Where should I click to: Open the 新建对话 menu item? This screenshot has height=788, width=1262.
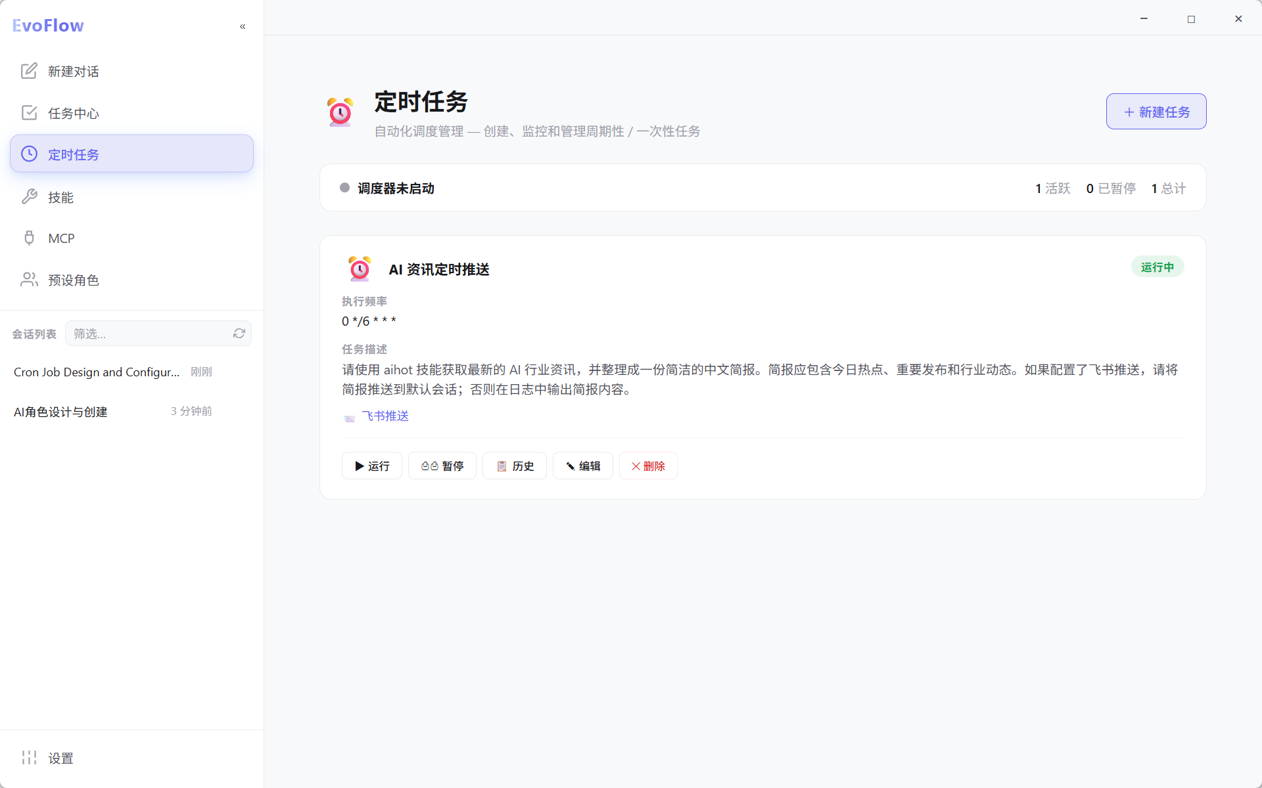pos(131,71)
